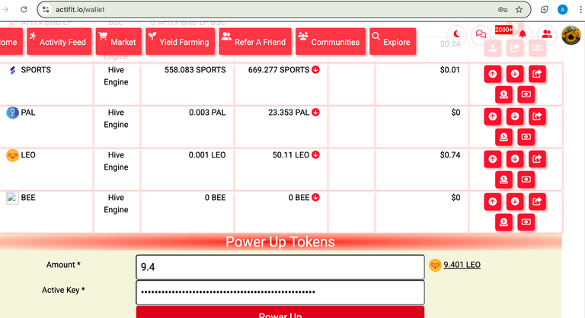Click the share-arrow transfer icon in PAL row
Image resolution: width=585 pixels, height=318 pixels.
537,116
